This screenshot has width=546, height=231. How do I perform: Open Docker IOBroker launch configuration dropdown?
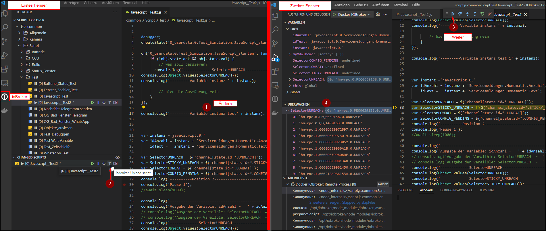[355, 14]
